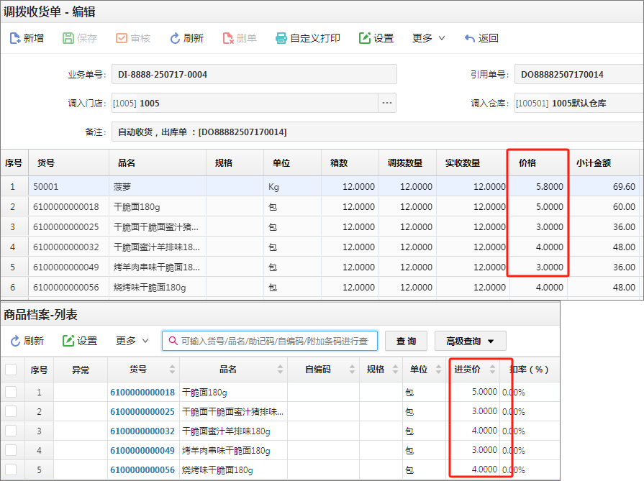The width and height of the screenshot is (644, 481).
Task: Click the 扣率(%) column header
Action: pos(529,370)
